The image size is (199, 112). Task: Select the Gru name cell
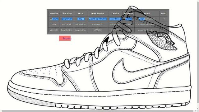54,25
